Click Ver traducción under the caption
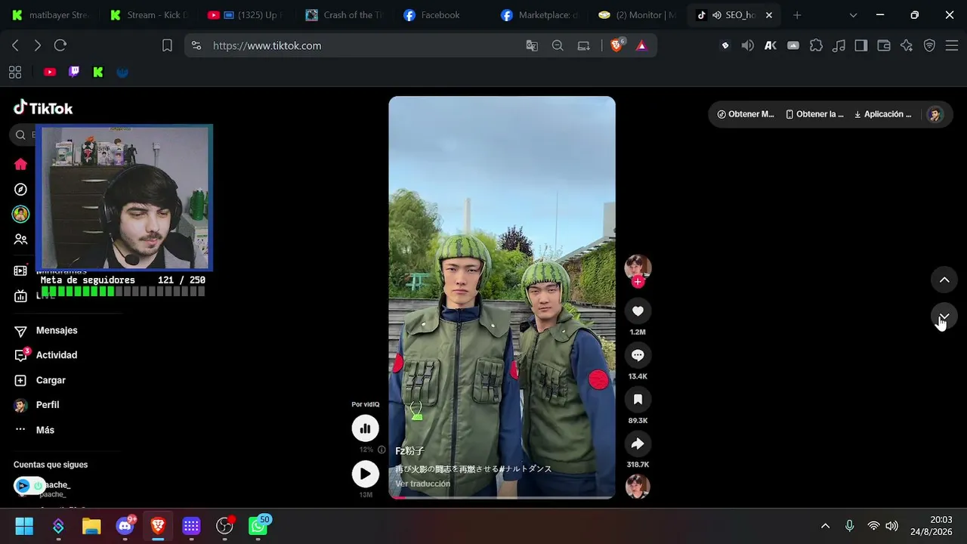This screenshot has width=967, height=544. tap(422, 484)
